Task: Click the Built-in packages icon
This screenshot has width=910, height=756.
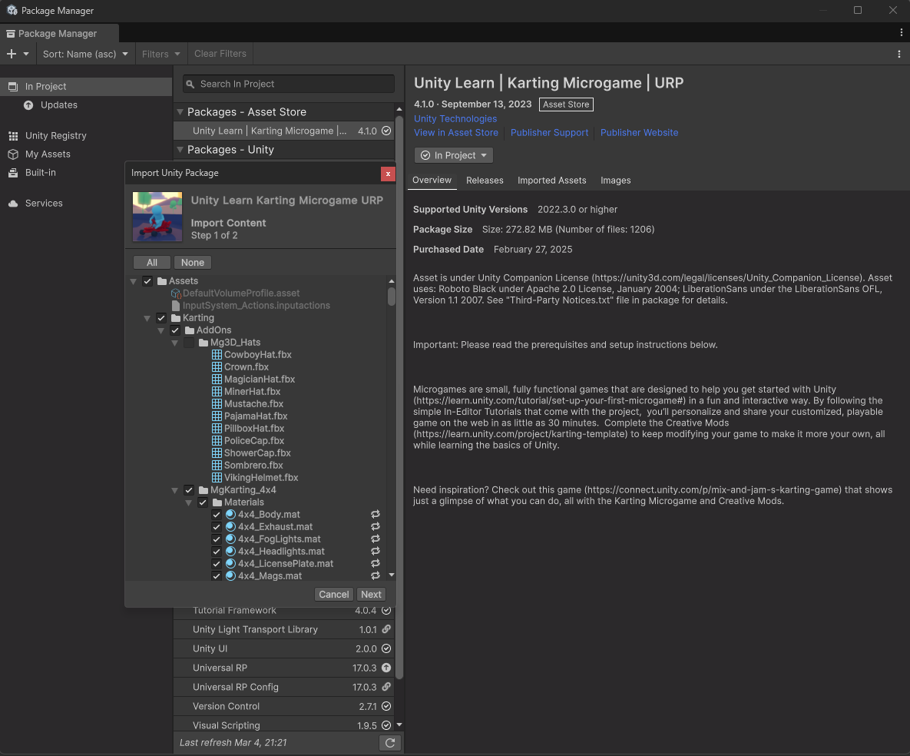Action: tap(13, 173)
